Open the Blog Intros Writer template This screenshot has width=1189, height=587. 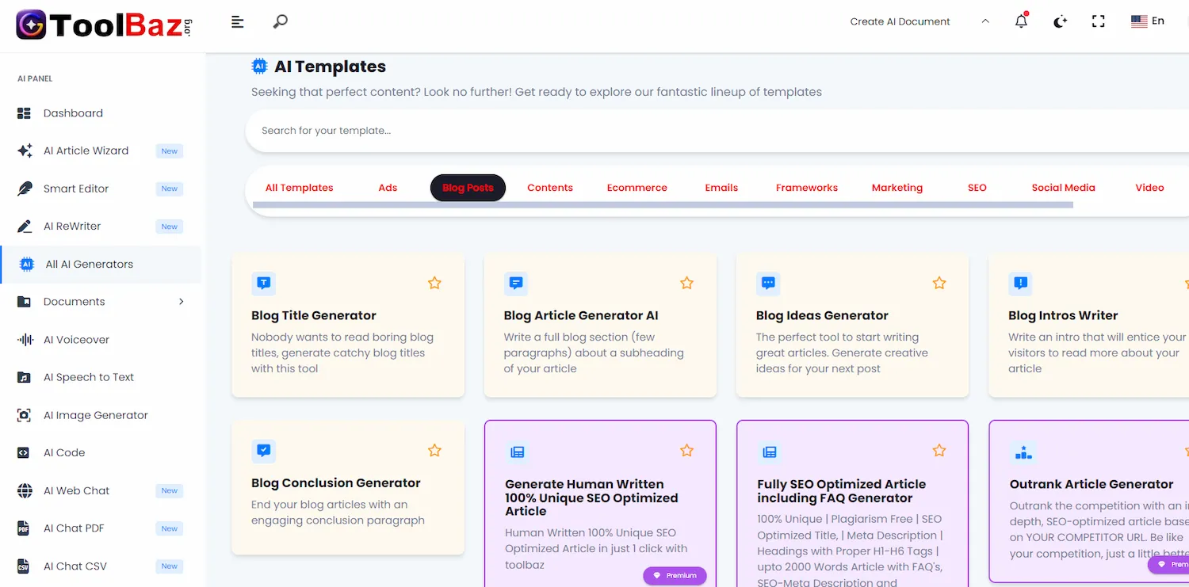(x=1089, y=326)
